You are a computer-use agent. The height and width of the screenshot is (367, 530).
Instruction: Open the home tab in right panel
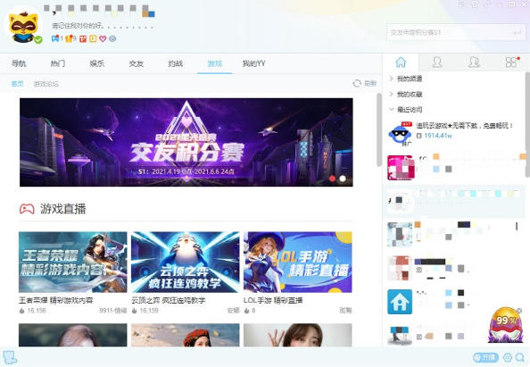[401, 63]
